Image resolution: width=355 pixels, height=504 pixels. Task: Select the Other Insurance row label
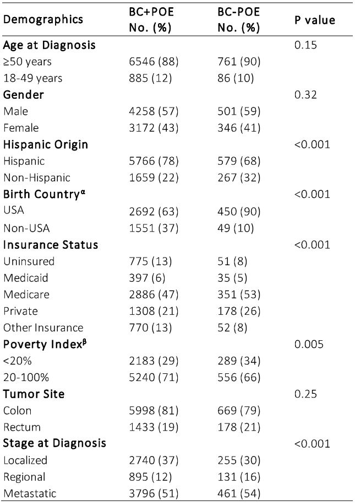coord(43,328)
